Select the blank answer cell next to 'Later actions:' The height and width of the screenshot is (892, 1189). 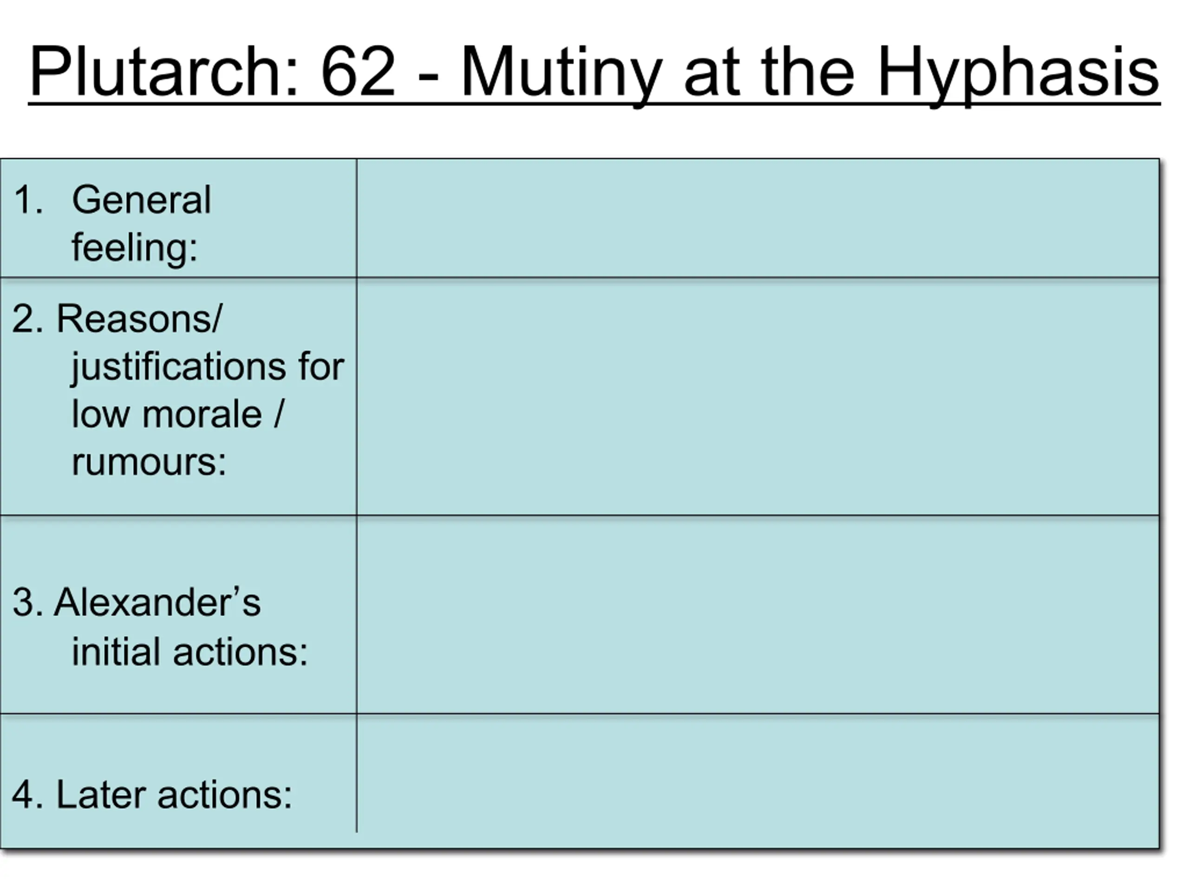758,781
